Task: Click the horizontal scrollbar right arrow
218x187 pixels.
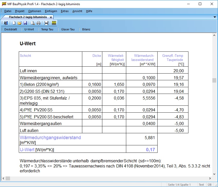Action: 210,178
